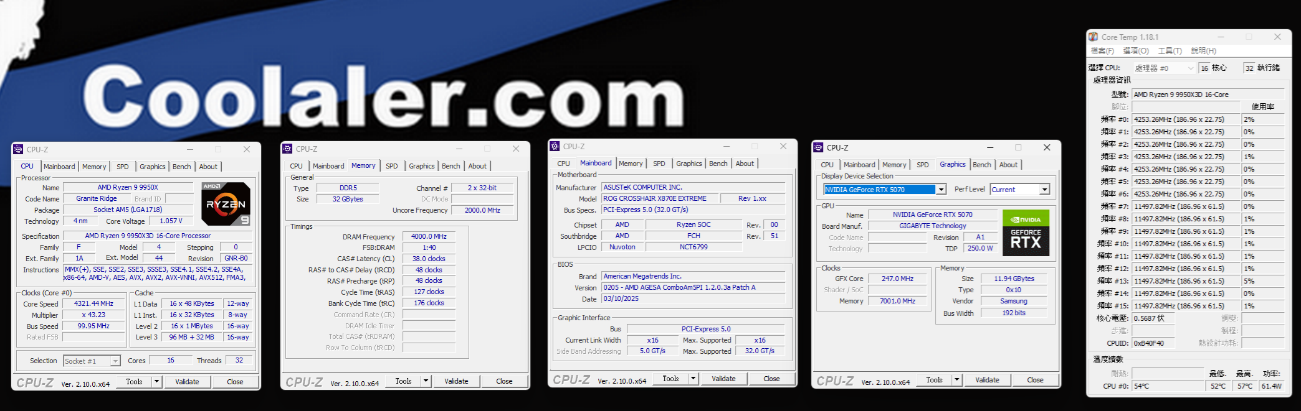Click the 頻率 #0 frequency value in Core Temp

pos(1186,119)
